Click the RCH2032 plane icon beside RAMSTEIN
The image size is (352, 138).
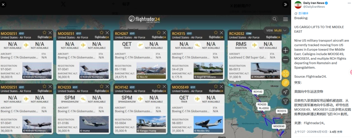254,45
